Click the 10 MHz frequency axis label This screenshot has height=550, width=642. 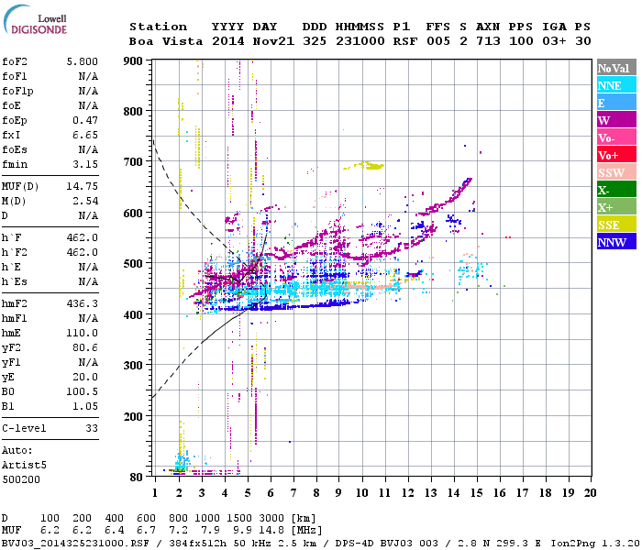[362, 493]
